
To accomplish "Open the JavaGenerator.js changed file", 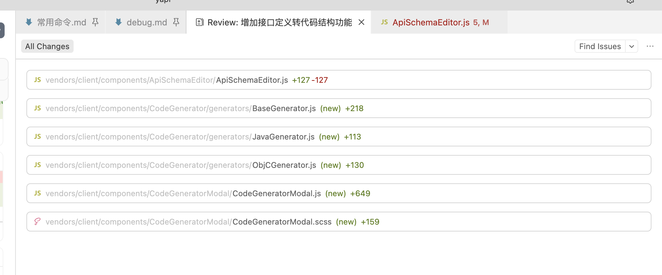I will tap(283, 137).
